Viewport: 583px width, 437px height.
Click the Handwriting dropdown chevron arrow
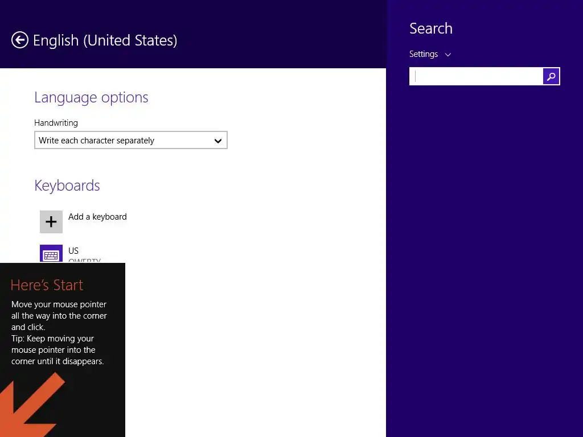218,141
